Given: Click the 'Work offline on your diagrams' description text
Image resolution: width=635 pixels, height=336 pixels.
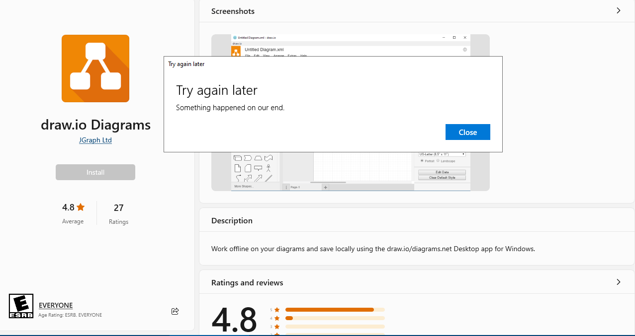Looking at the screenshot, I should [373, 249].
